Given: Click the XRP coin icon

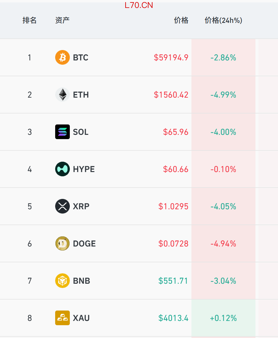Looking at the screenshot, I should 62,206.
